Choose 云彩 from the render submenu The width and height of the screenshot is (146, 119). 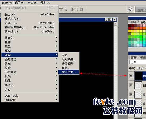(x=69, y=55)
